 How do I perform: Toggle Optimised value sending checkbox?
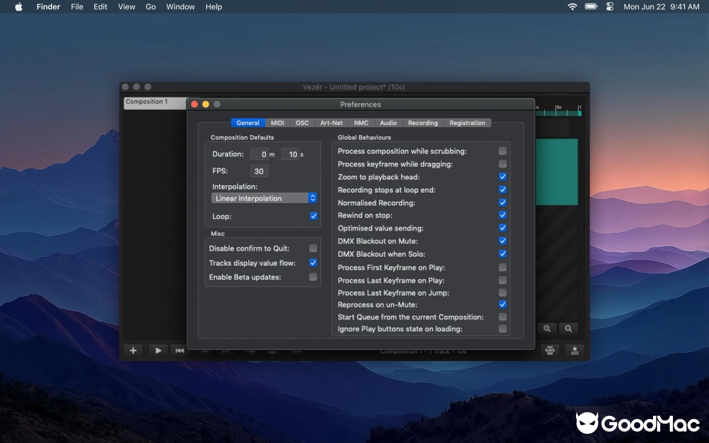(x=502, y=228)
